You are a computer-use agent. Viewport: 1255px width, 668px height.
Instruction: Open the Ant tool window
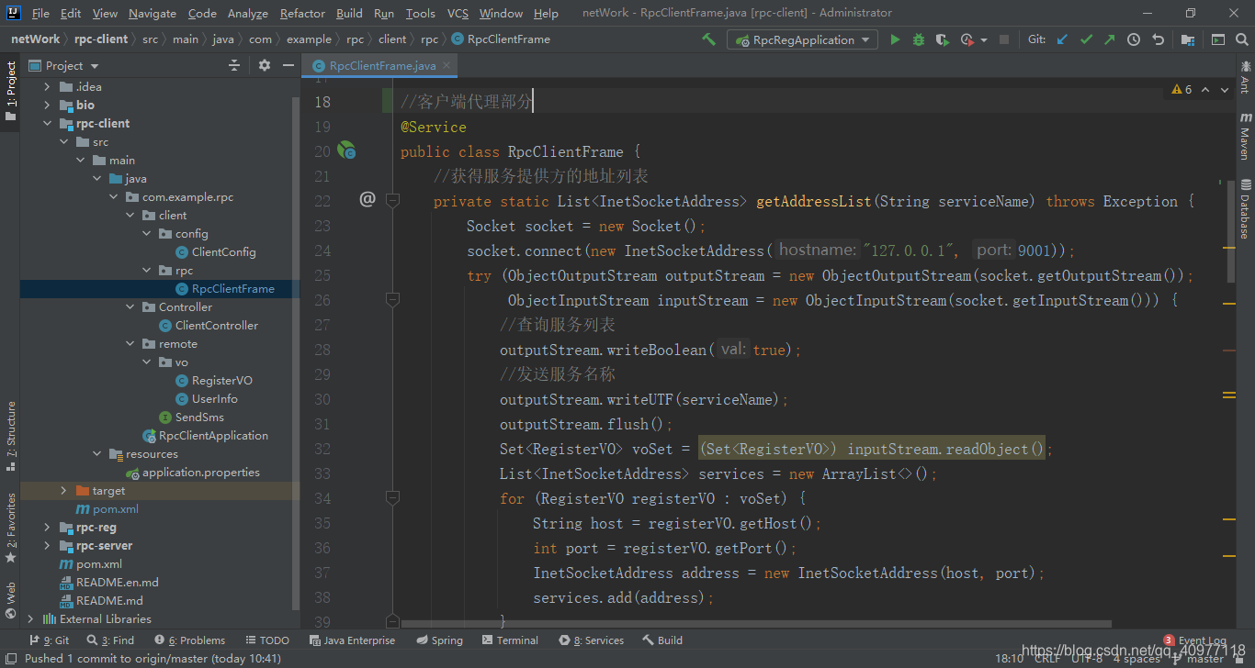(x=1245, y=77)
